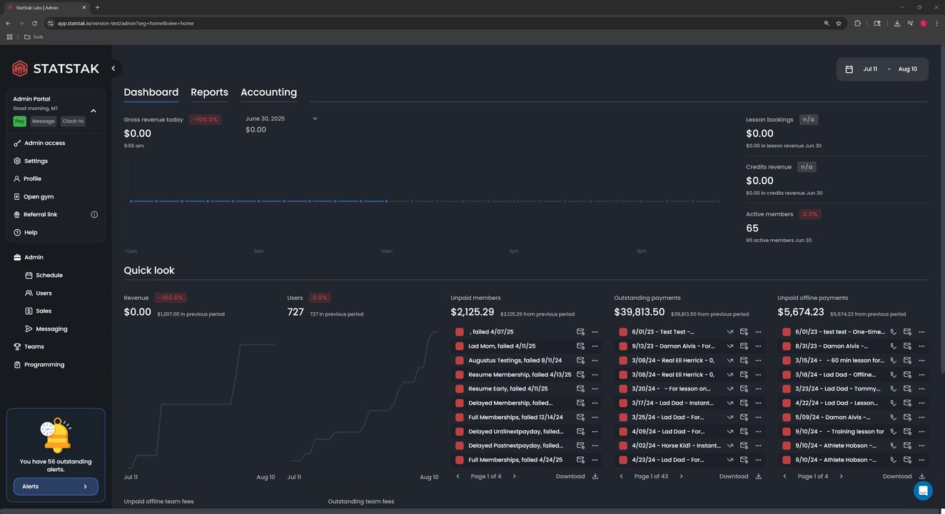The height and width of the screenshot is (514, 945).
Task: Collapse the left sidebar
Action: [x=113, y=69]
